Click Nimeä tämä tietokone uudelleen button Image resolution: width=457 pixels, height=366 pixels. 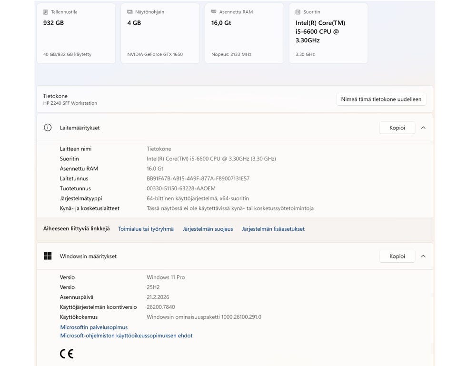coord(381,99)
